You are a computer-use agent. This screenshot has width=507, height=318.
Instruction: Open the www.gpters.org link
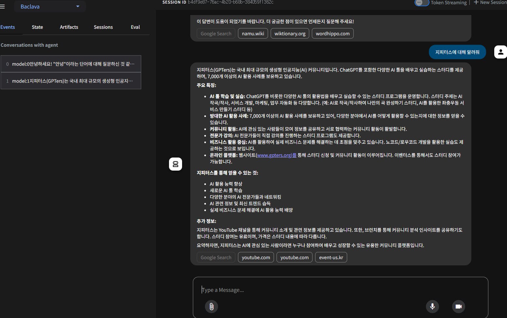point(277,155)
